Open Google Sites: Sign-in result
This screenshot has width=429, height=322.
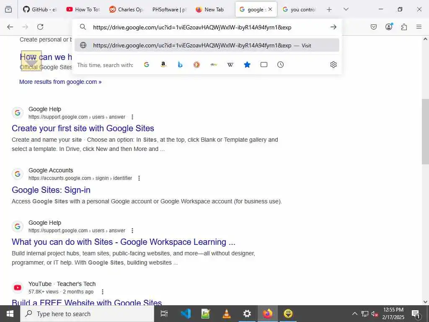[x=51, y=190]
